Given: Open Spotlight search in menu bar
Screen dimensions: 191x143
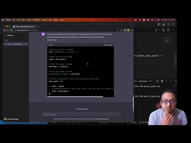Looking at the screenshot, I should [x=155, y=20].
